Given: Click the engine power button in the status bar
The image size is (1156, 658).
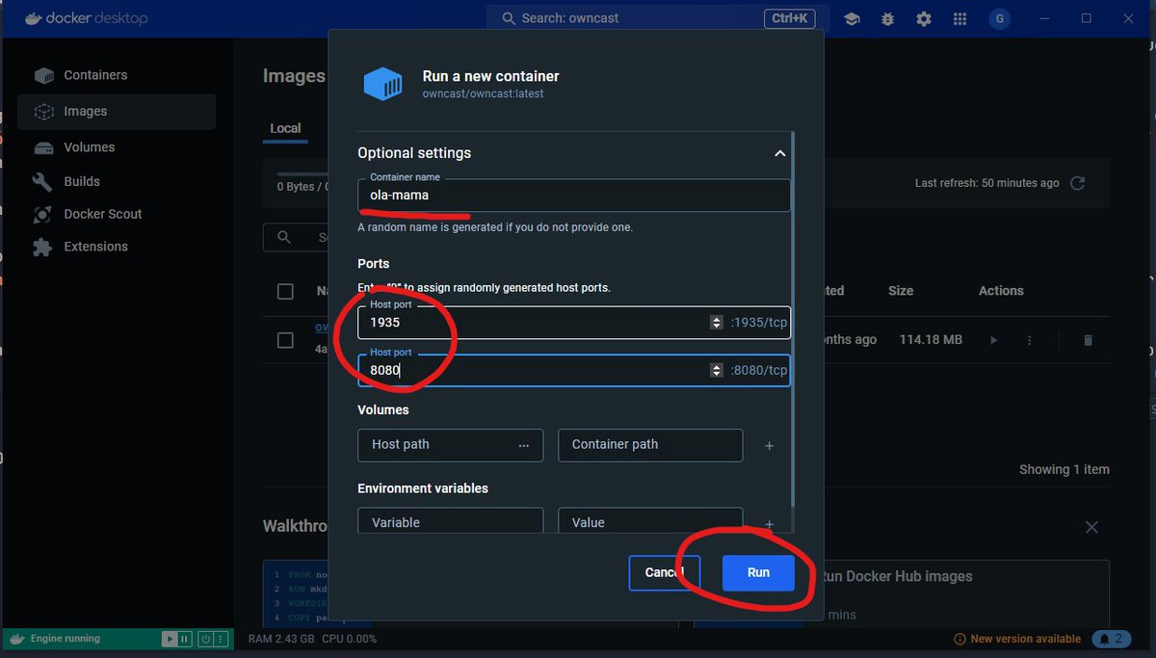Looking at the screenshot, I should point(205,639).
